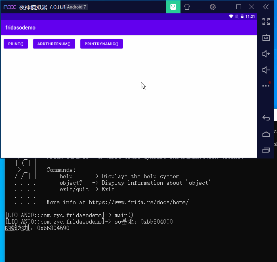Click the 'help' command line in terminal
The height and width of the screenshot is (262, 277).
(x=120, y=176)
